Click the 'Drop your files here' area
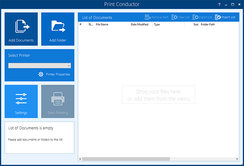The width and height of the screenshot is (244, 166). pyautogui.click(x=158, y=95)
